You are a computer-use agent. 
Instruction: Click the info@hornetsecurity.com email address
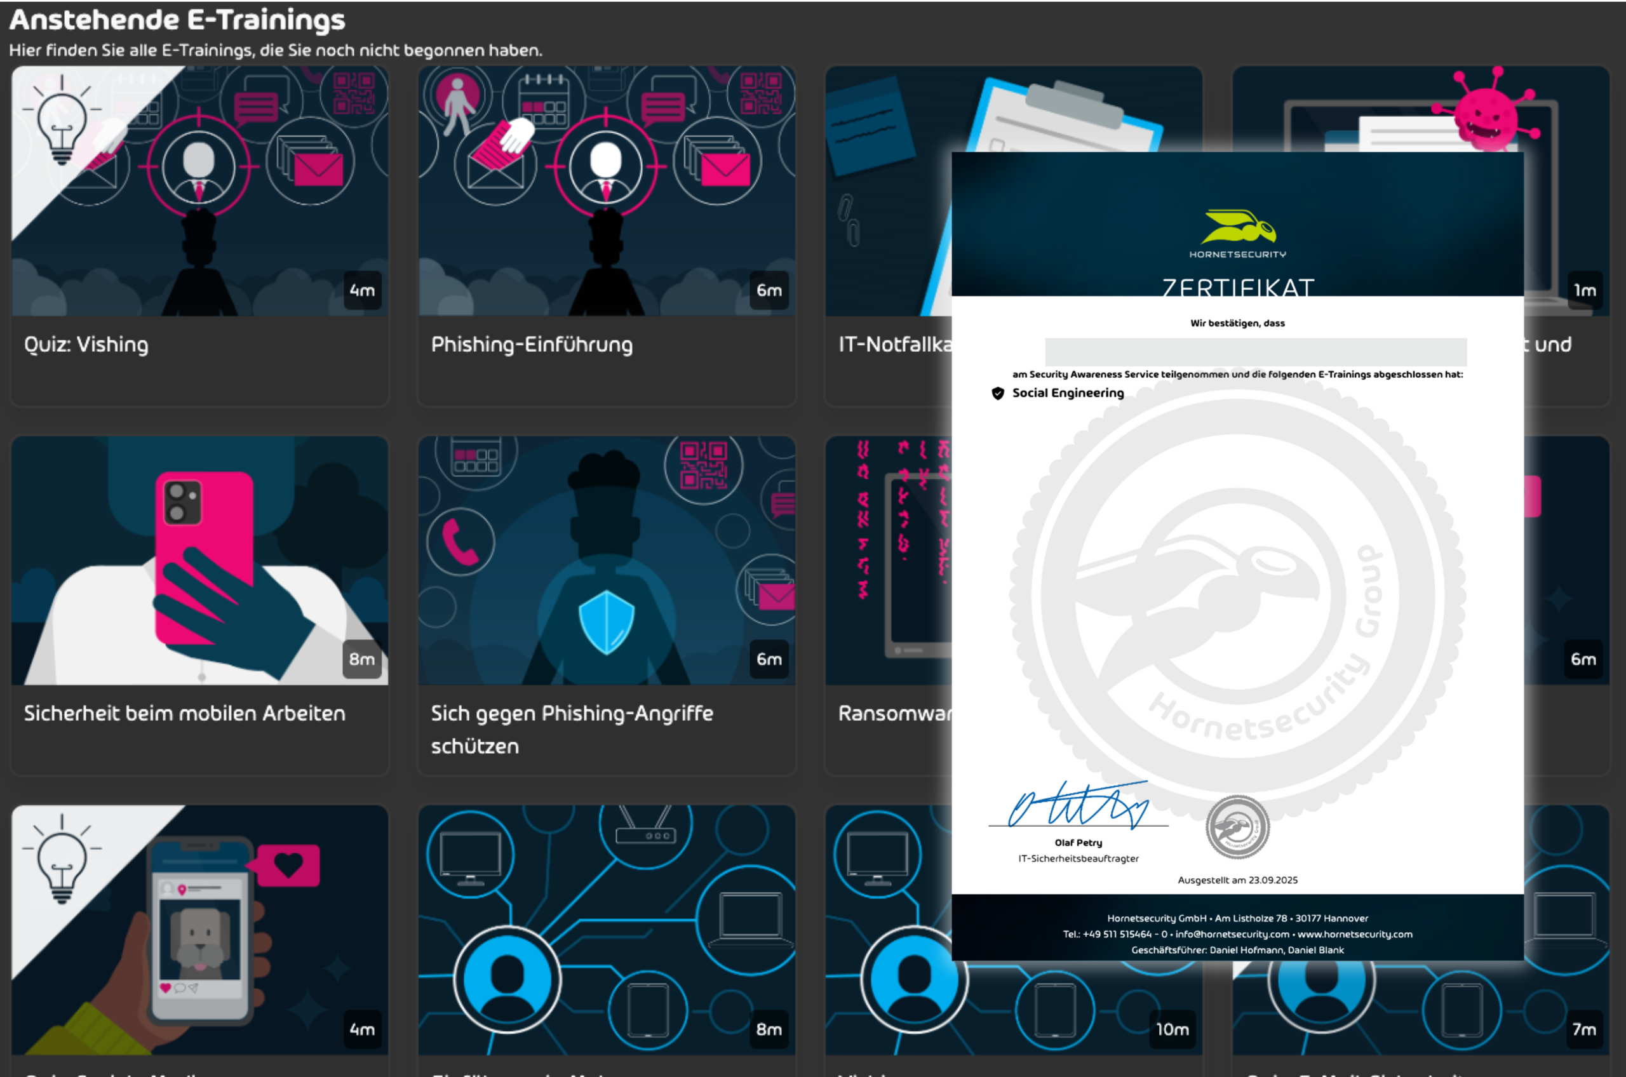tap(1232, 934)
